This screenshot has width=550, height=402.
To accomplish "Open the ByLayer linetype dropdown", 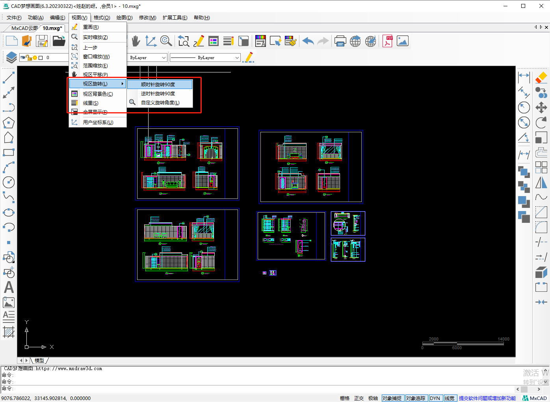I will pyautogui.click(x=147, y=57).
